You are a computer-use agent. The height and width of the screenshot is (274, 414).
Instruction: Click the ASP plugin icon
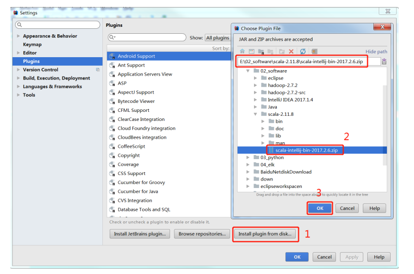112,83
